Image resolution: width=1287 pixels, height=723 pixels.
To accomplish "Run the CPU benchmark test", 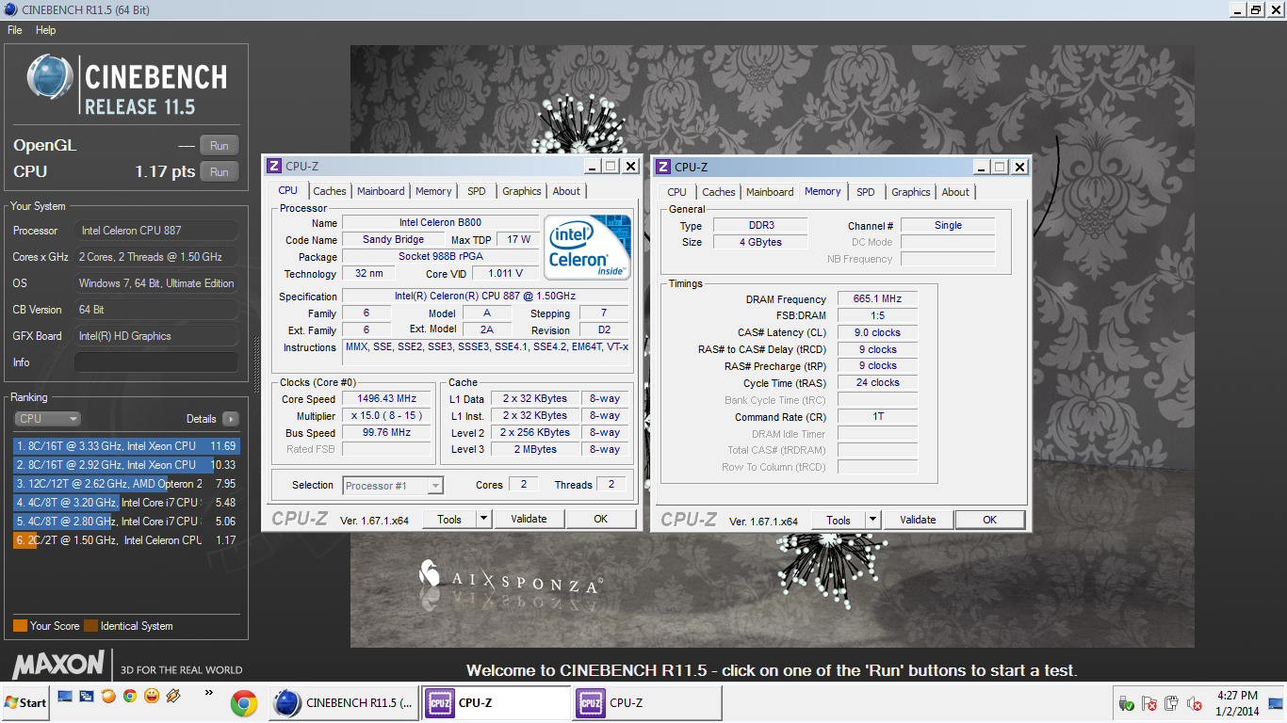I will 220,172.
